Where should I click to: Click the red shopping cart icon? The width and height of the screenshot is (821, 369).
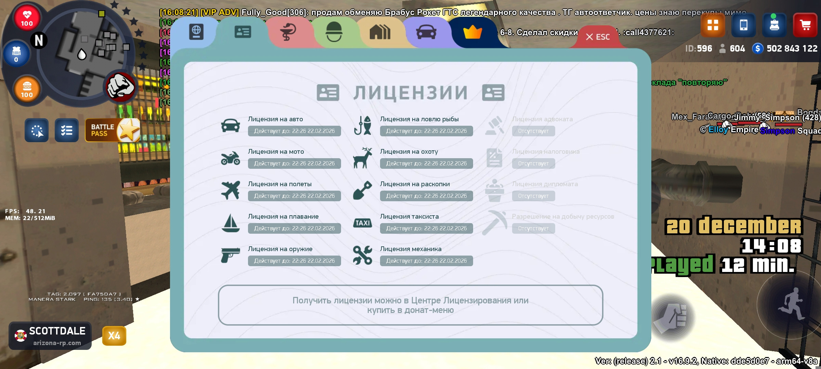805,25
